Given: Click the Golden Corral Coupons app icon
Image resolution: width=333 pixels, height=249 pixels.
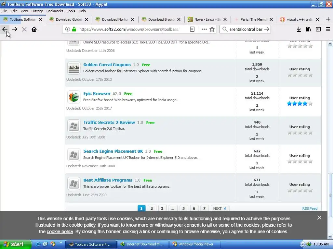Looking at the screenshot, I should click(x=74, y=68).
